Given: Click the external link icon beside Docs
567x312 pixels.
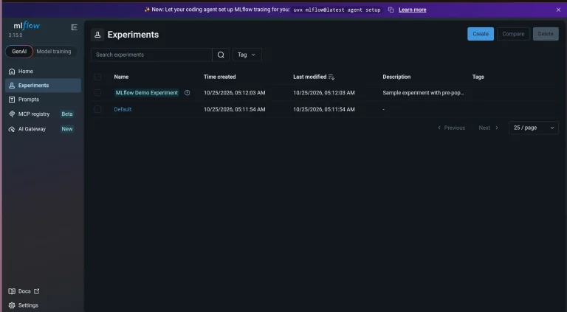Looking at the screenshot, I should point(36,291).
